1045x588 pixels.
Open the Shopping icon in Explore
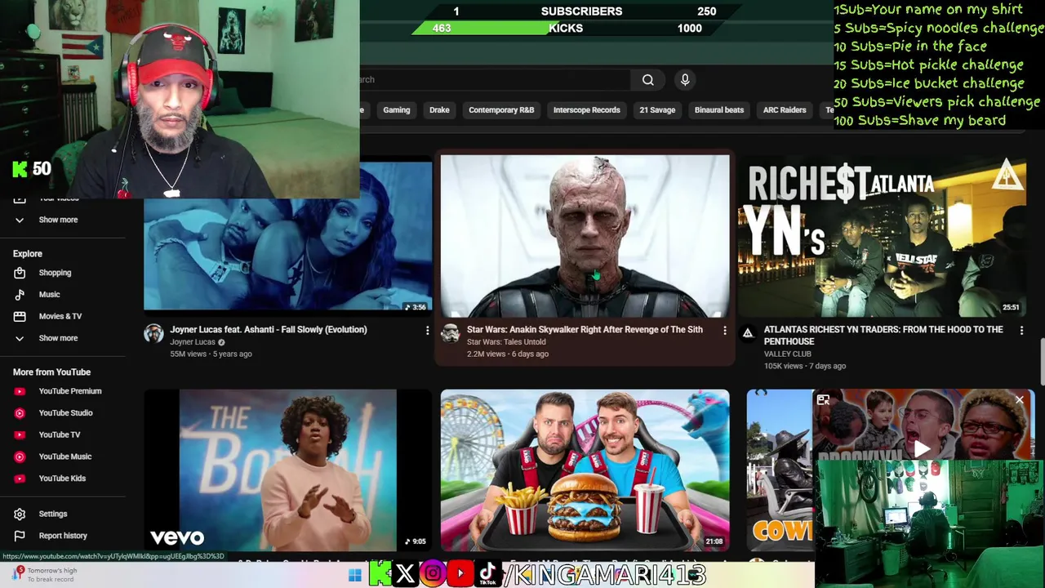tap(20, 273)
